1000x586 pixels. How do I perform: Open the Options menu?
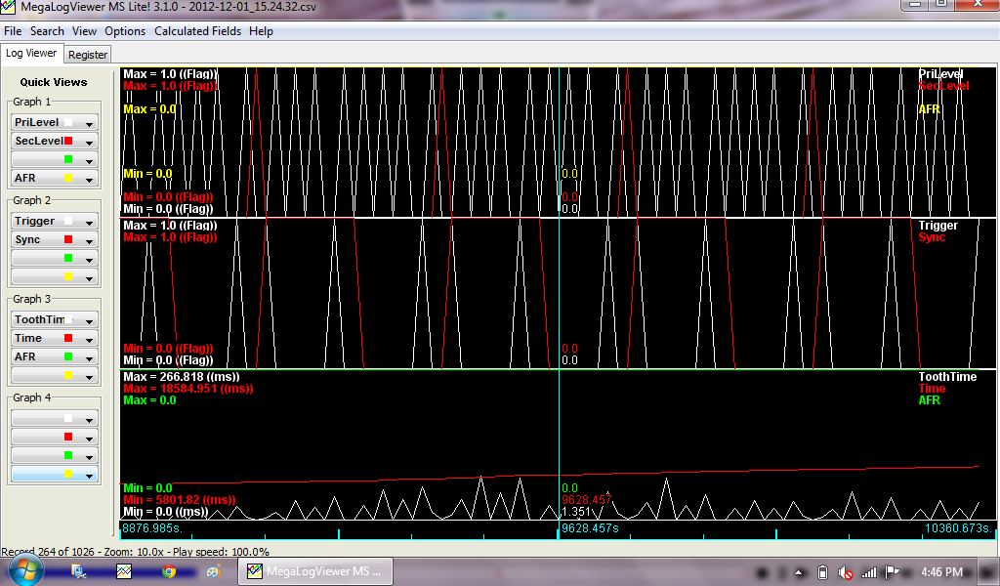[x=125, y=31]
